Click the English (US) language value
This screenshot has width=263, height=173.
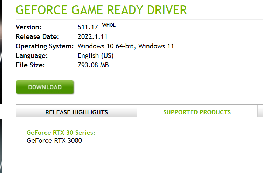pos(96,56)
